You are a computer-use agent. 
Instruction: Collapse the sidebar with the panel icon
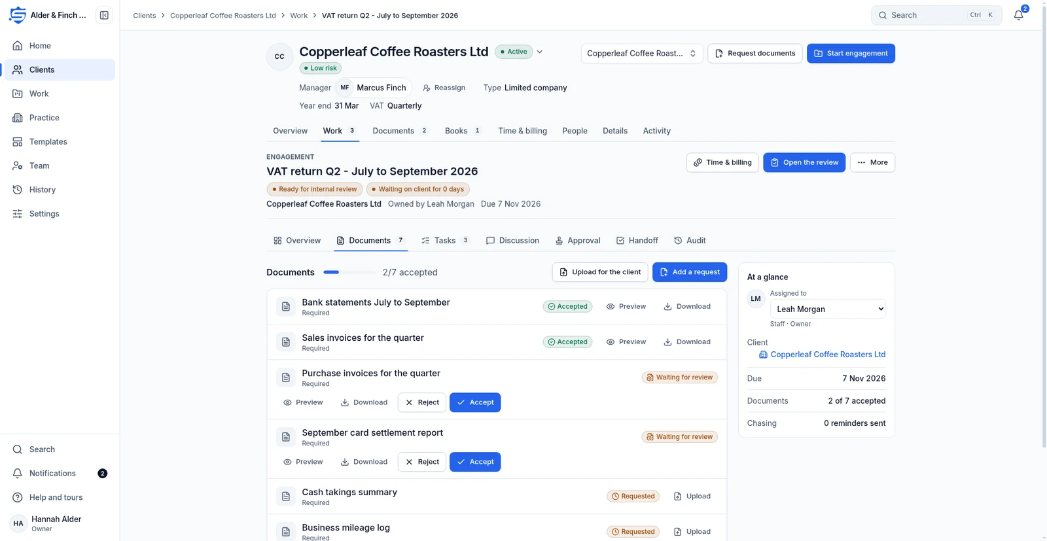pyautogui.click(x=104, y=15)
